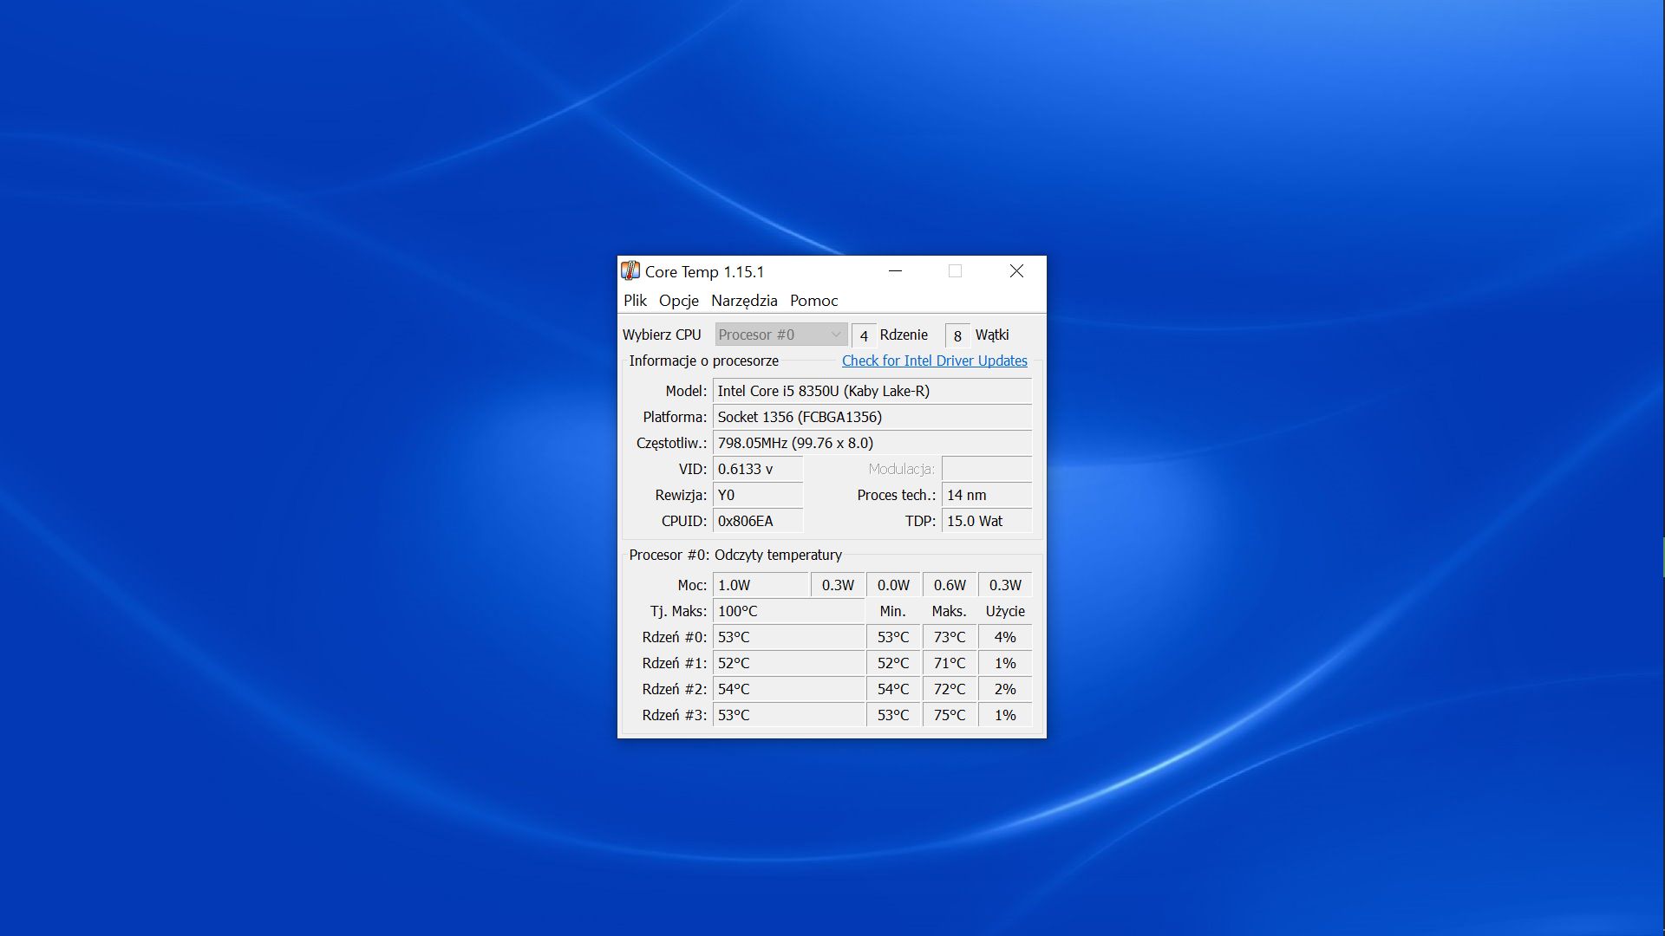Click the power value 1.0W

click(761, 585)
